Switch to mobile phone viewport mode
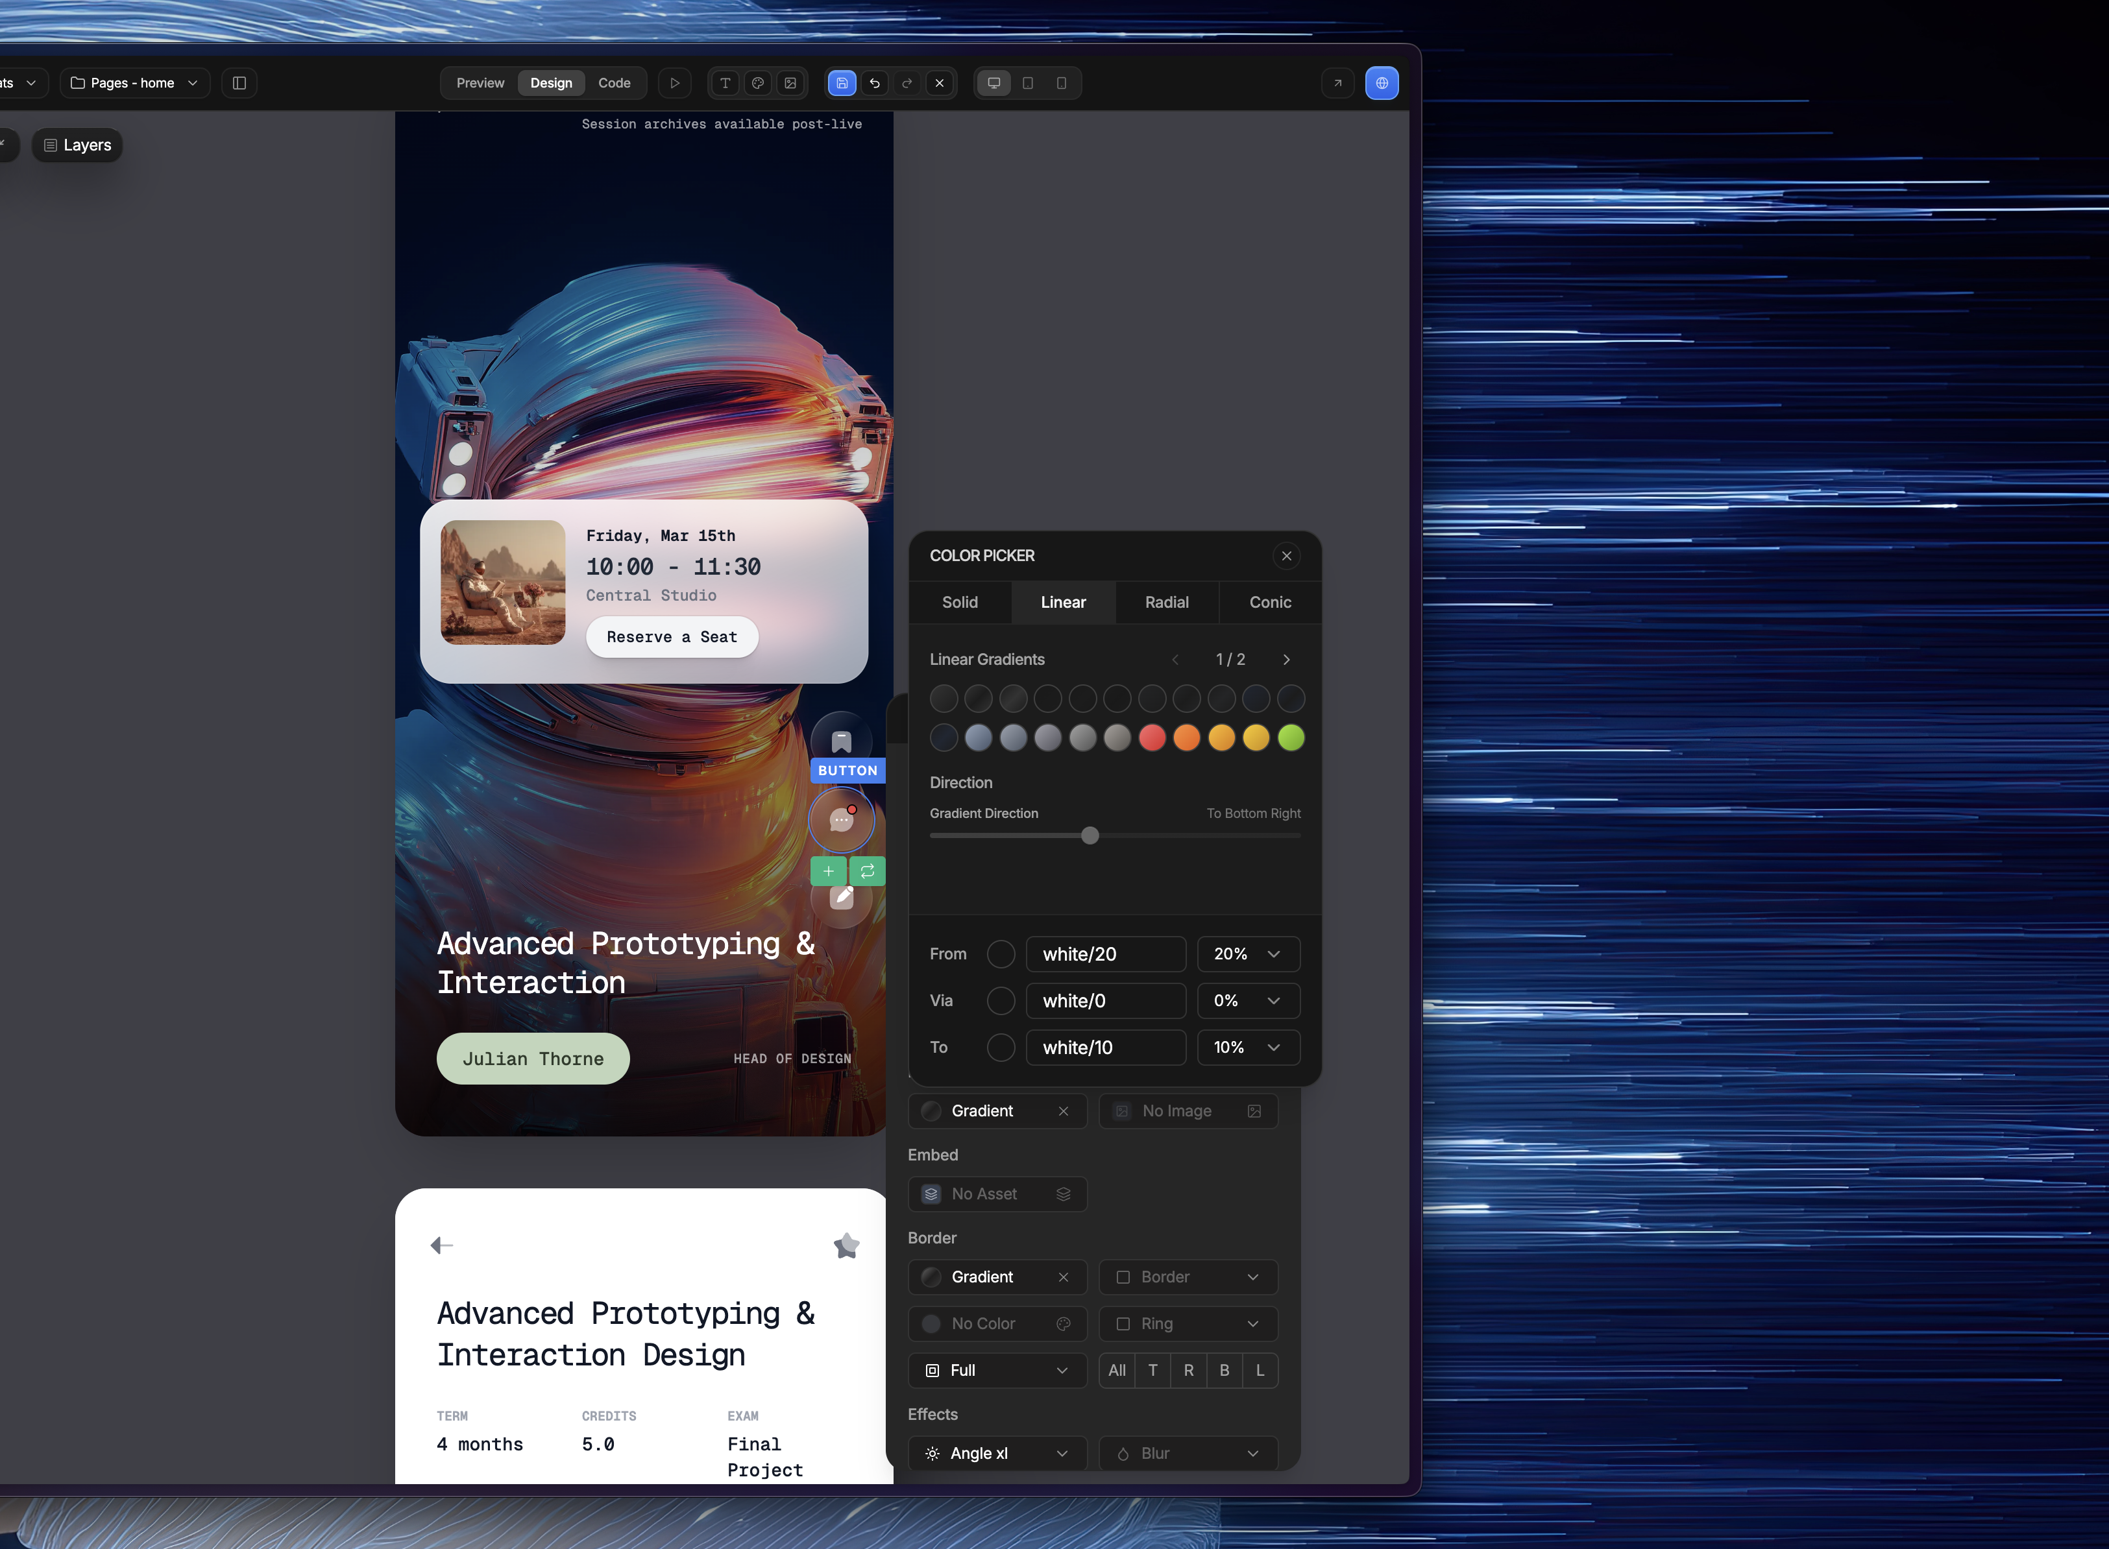2109x1549 pixels. click(1062, 82)
